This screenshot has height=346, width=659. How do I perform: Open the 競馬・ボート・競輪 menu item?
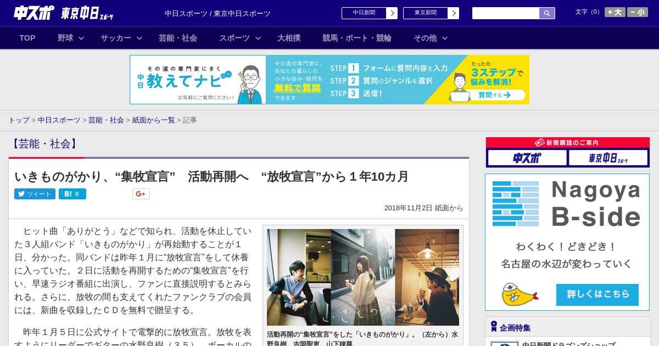click(x=357, y=38)
